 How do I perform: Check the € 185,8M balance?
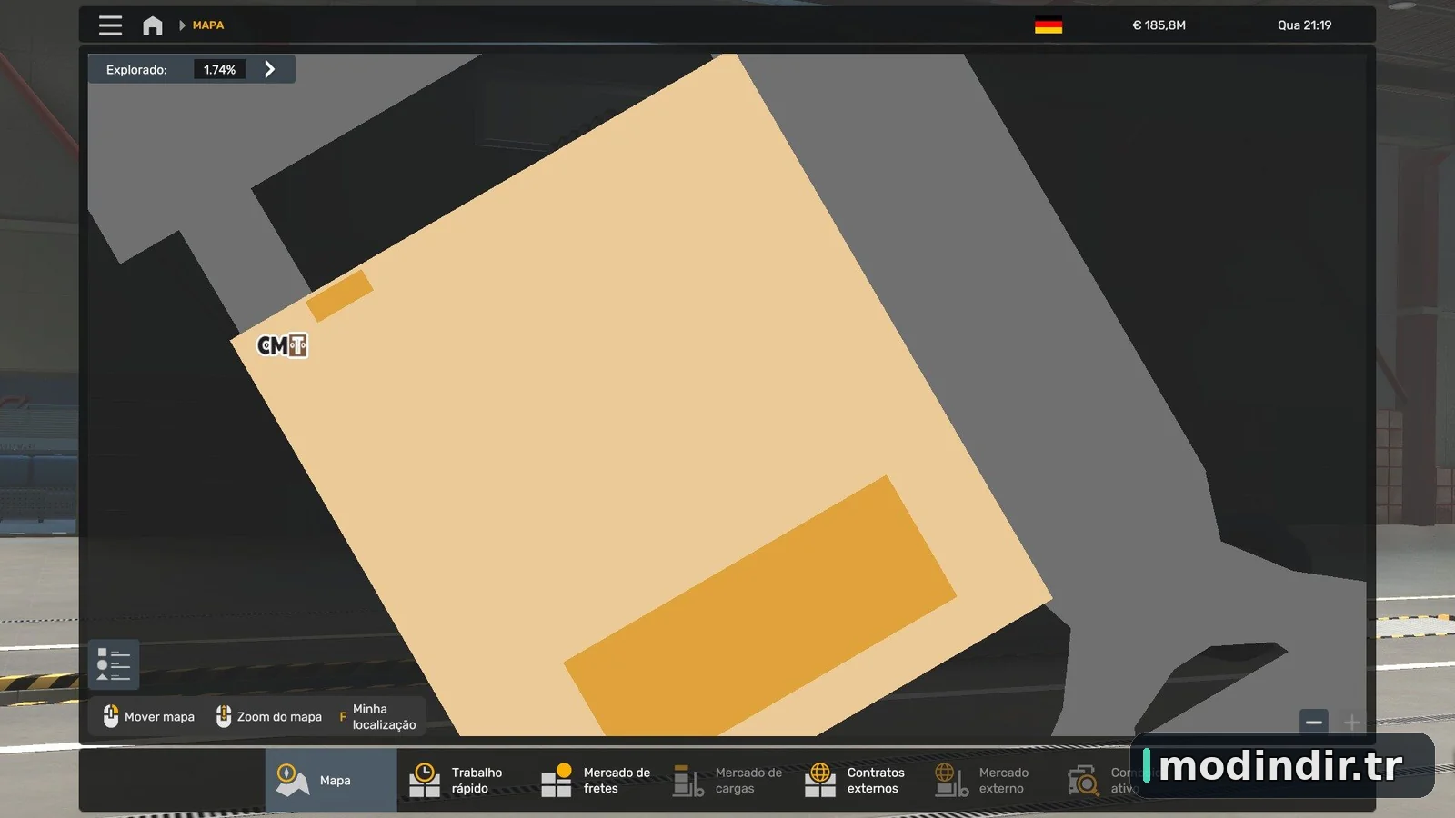click(1159, 25)
